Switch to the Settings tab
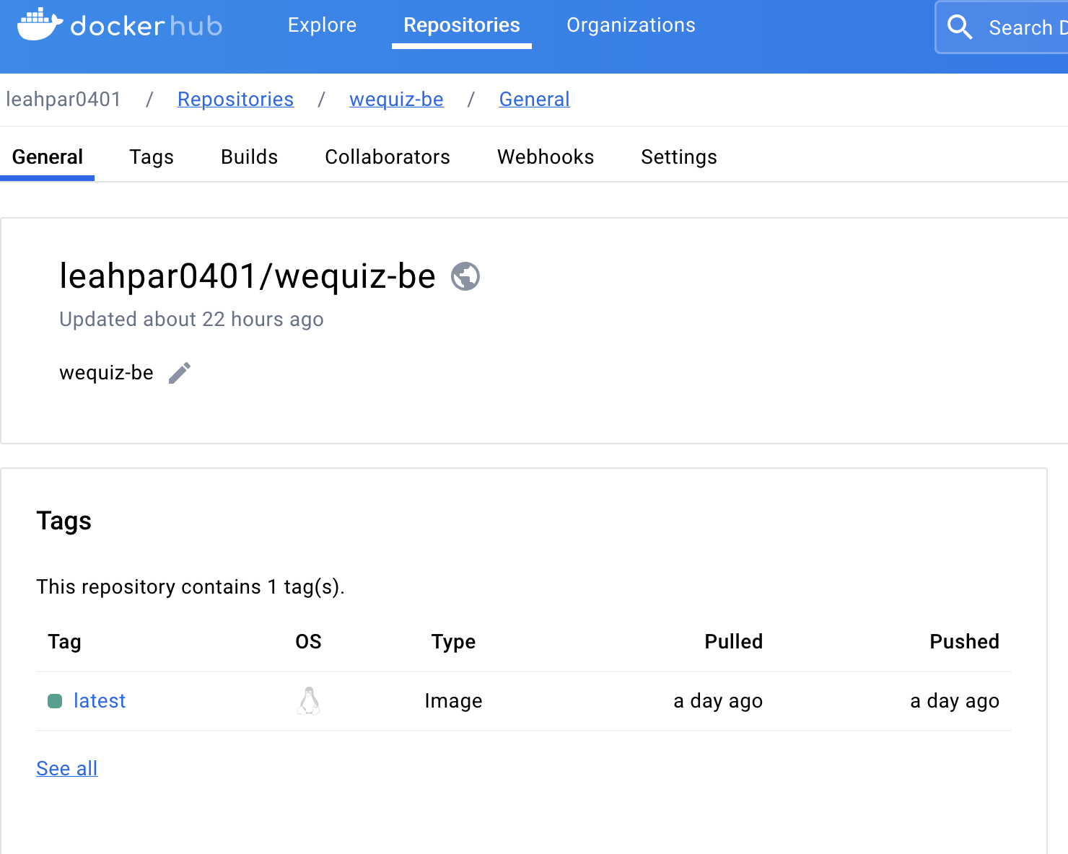The height and width of the screenshot is (854, 1068). (679, 157)
